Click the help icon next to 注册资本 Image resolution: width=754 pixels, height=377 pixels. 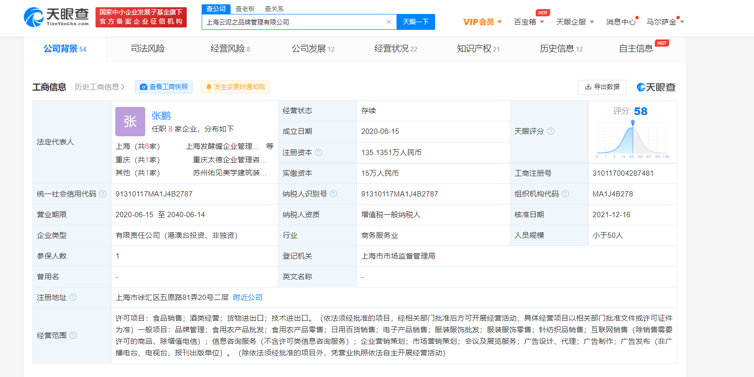(318, 153)
